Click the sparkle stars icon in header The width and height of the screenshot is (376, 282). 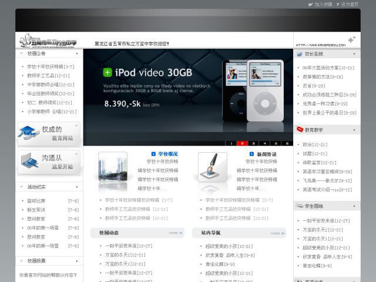tap(351, 39)
